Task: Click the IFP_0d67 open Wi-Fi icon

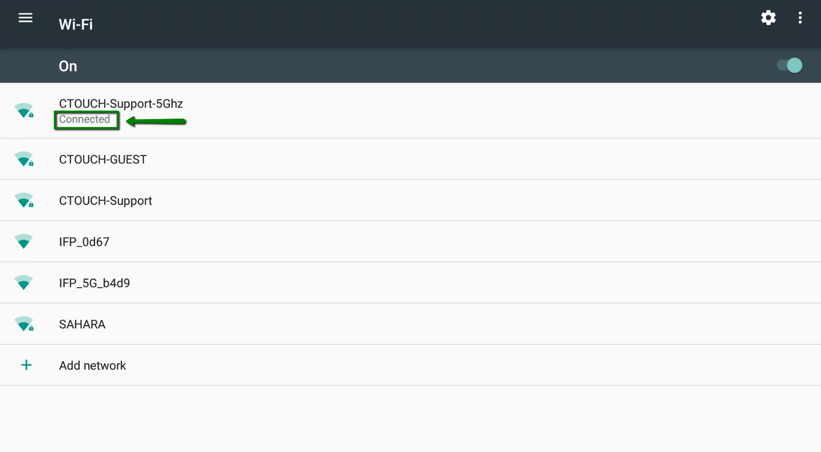Action: 23,242
